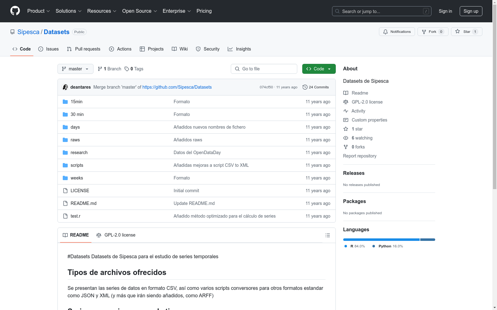View the 24 Commits history
This screenshot has width=497, height=310.
click(x=316, y=87)
